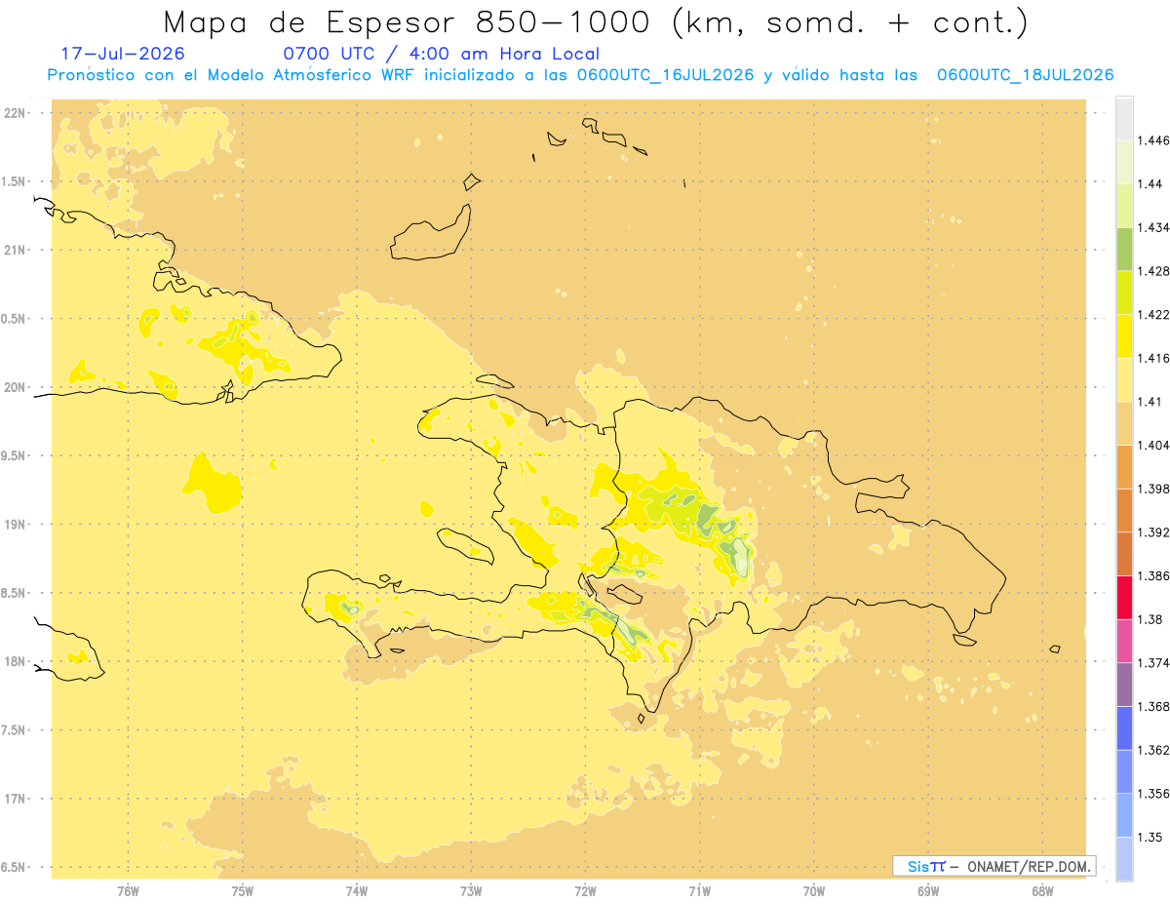Click the legend value "1.35"
The width and height of the screenshot is (1170, 904).
tap(1150, 837)
